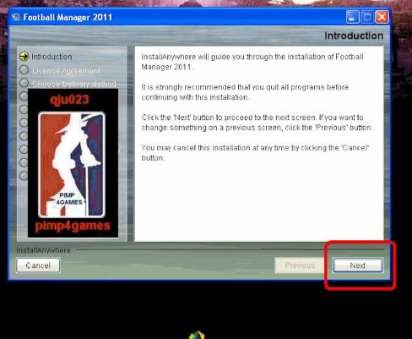Click the License Agreement step label
412x339 pixels.
pos(66,70)
